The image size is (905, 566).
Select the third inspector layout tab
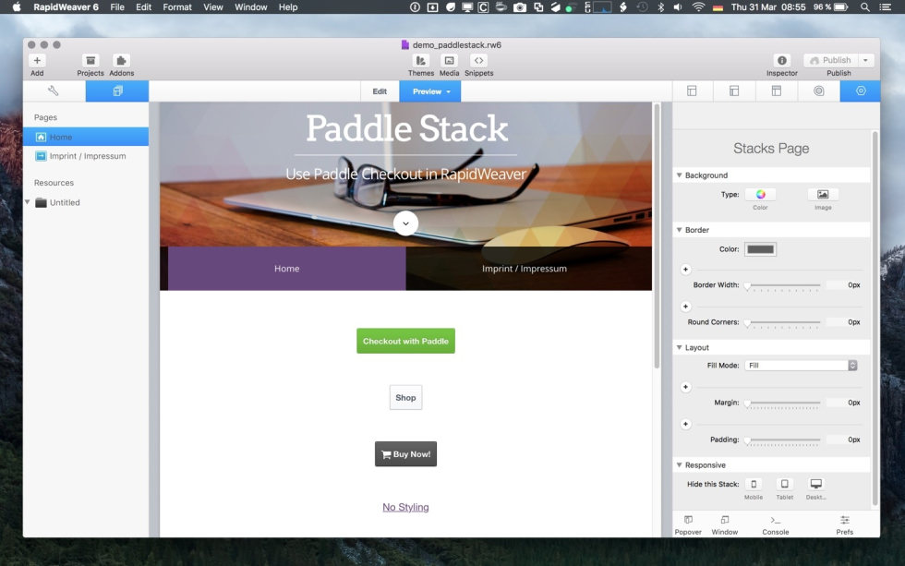tap(777, 91)
